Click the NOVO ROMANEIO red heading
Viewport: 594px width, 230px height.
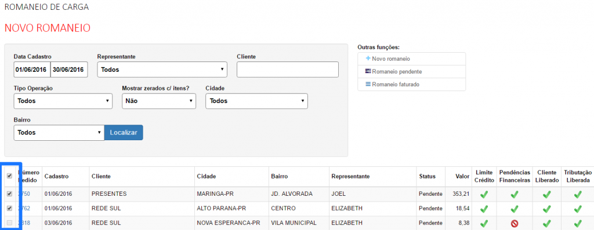[x=48, y=28]
